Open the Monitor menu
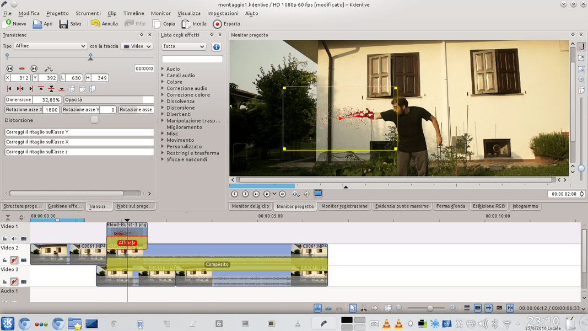Image resolution: width=588 pixels, height=331 pixels. [160, 13]
